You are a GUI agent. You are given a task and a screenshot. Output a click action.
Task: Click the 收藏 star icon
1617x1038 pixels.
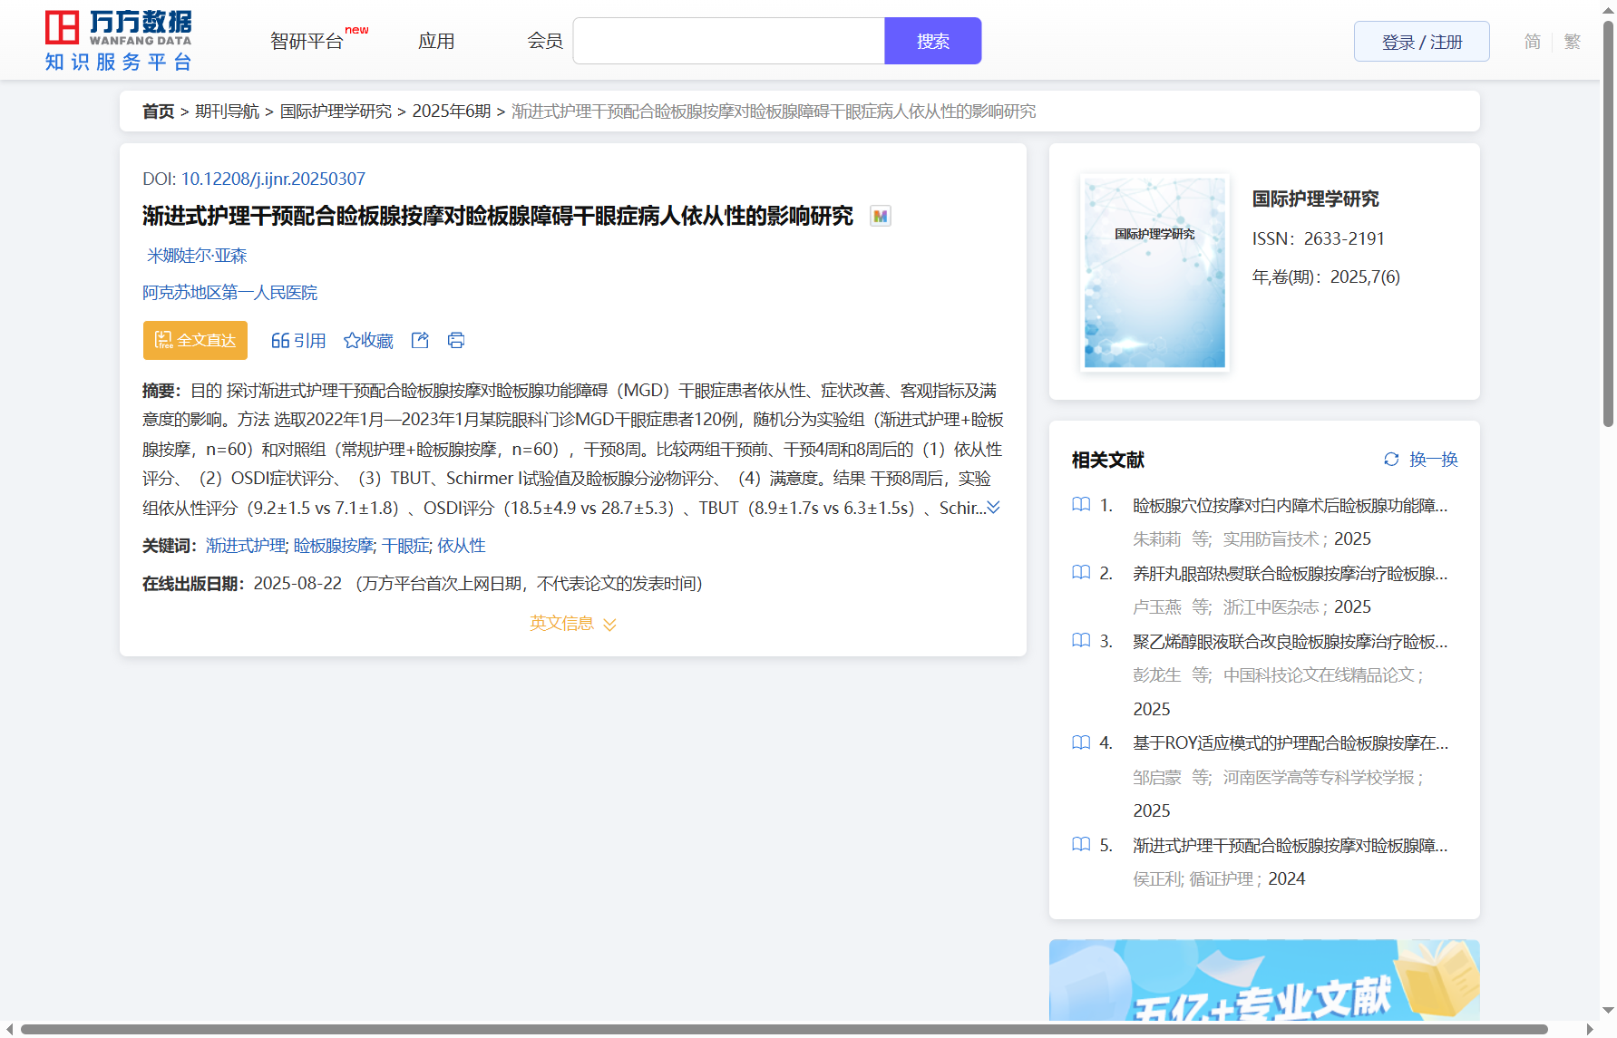pos(352,341)
